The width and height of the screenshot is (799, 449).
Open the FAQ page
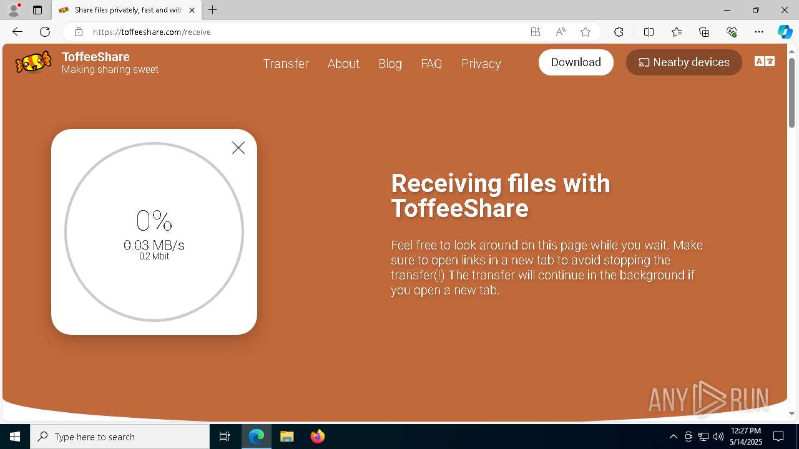coord(431,64)
